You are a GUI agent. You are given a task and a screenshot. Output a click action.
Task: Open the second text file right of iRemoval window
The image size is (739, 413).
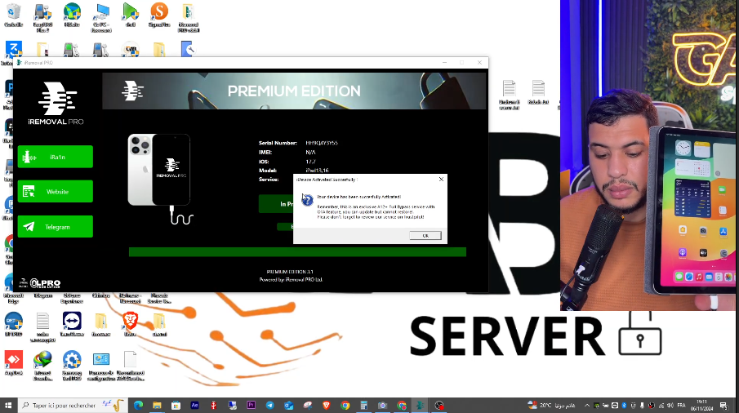tap(538, 92)
